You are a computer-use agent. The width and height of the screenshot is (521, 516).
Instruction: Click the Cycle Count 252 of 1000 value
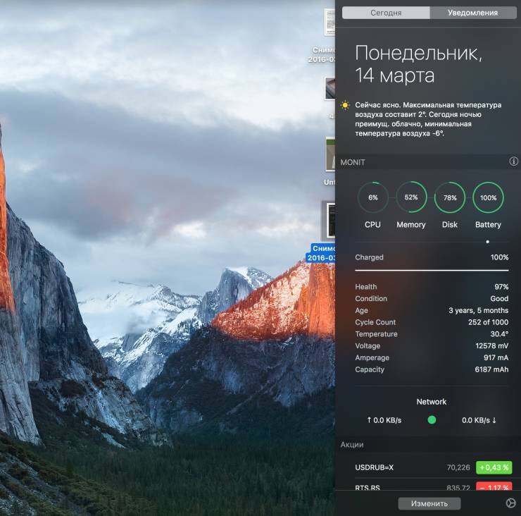[x=488, y=322]
